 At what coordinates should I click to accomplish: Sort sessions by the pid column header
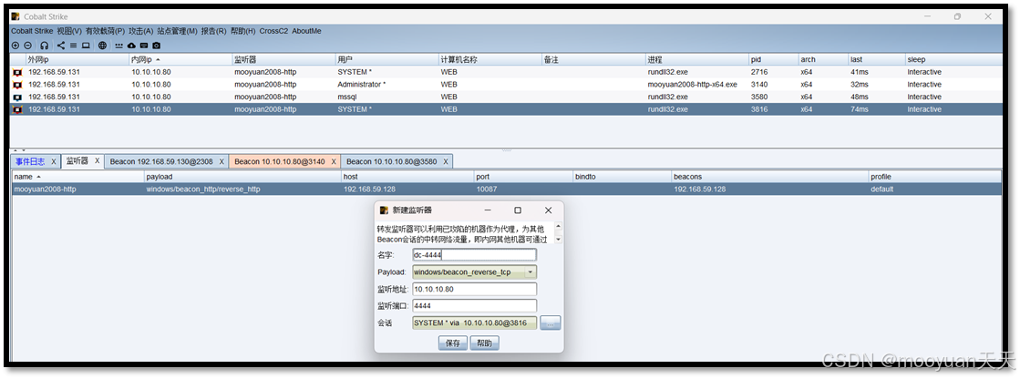click(x=773, y=59)
